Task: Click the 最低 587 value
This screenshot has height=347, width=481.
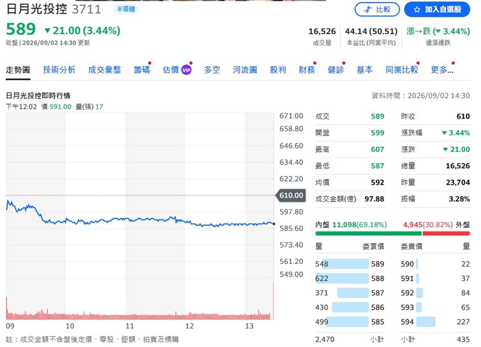Action: (x=378, y=166)
